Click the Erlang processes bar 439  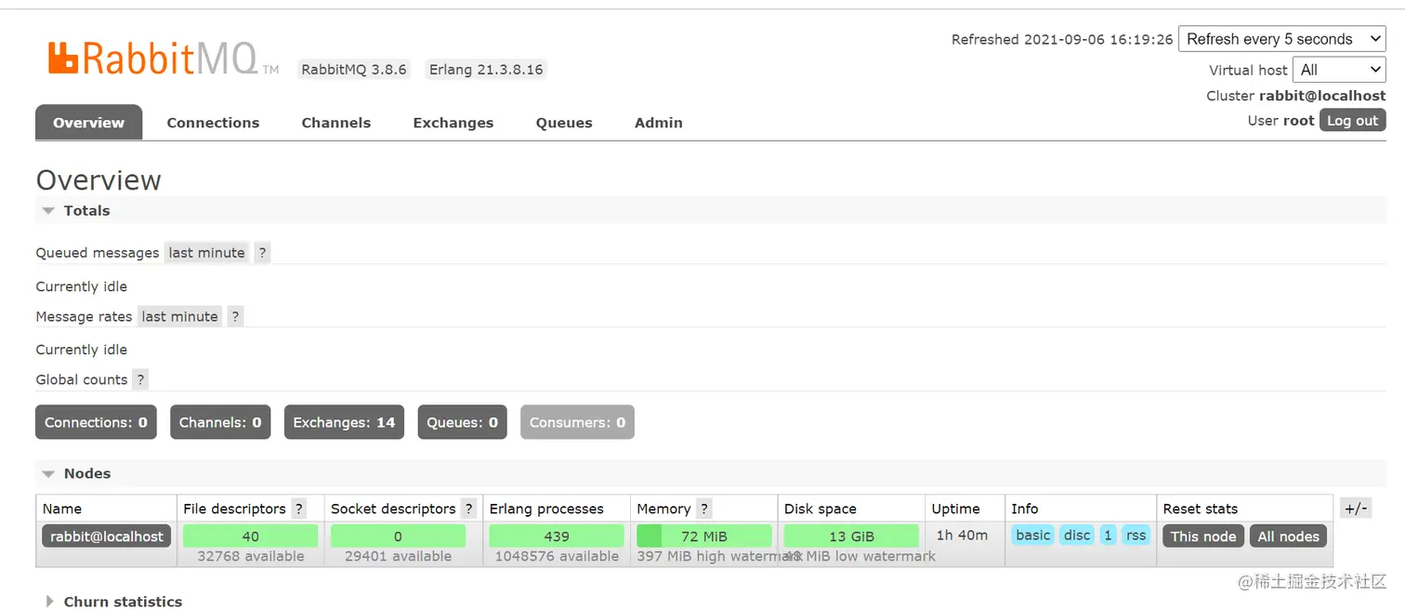[x=557, y=536]
